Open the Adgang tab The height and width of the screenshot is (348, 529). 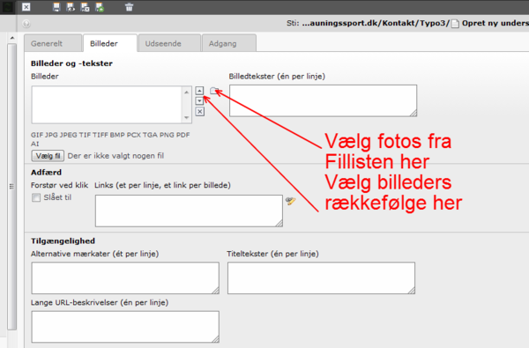coord(229,43)
